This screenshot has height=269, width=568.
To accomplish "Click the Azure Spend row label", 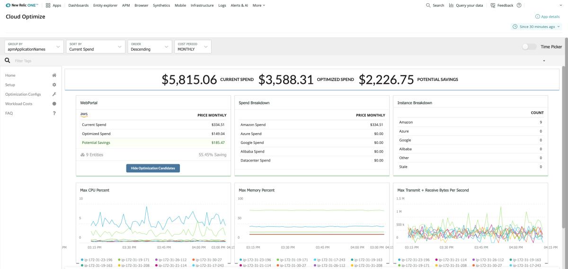I will pyautogui.click(x=251, y=134).
